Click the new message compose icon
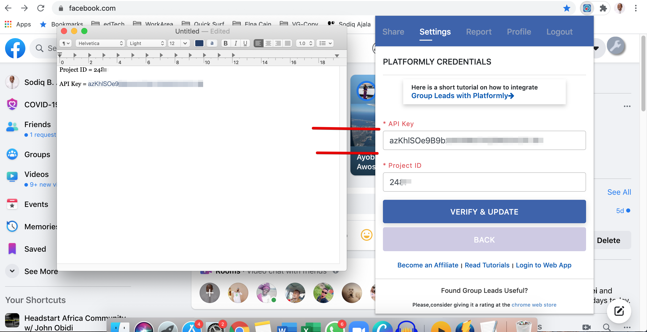The height and width of the screenshot is (332, 647). tap(619, 311)
